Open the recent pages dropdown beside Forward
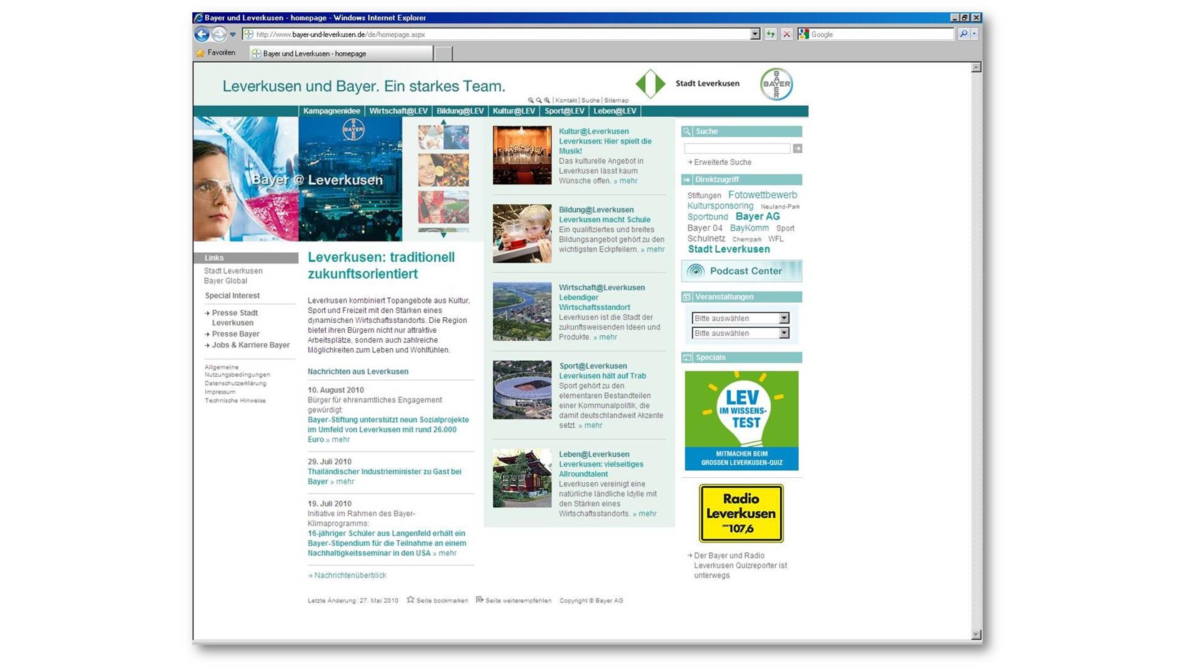This screenshot has height=668, width=1186. [x=233, y=34]
